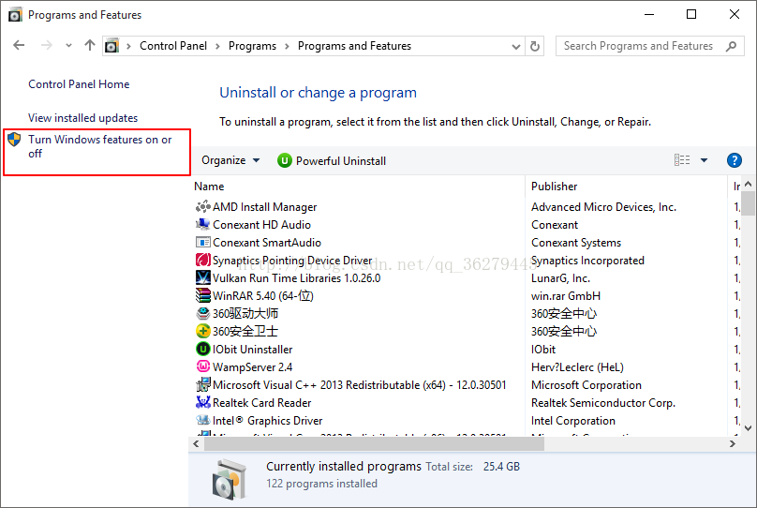This screenshot has width=757, height=508.
Task: Open Turn Windows features on or off
Action: coord(99,146)
